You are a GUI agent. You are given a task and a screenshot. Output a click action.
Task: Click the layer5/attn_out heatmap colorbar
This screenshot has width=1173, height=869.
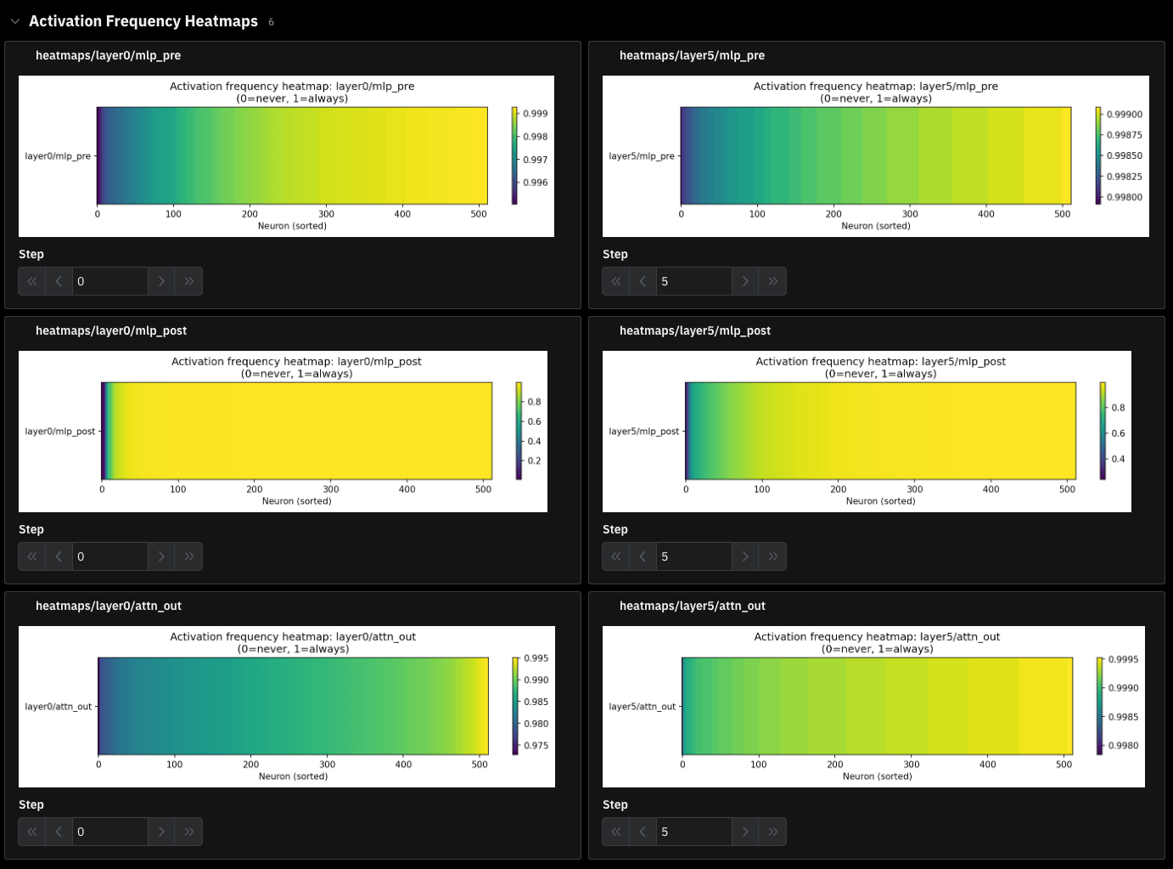tap(1100, 706)
